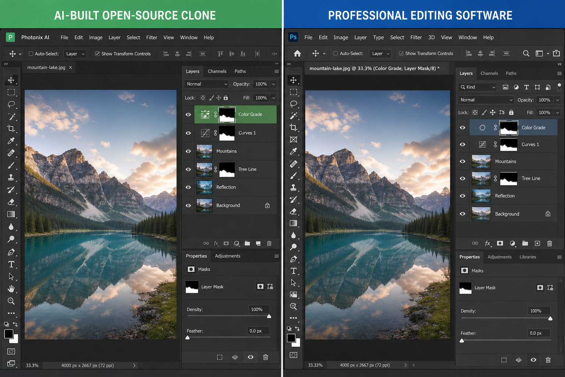Select the Clone Stamp tool in Photonix AI
The height and width of the screenshot is (377, 565).
point(11,177)
